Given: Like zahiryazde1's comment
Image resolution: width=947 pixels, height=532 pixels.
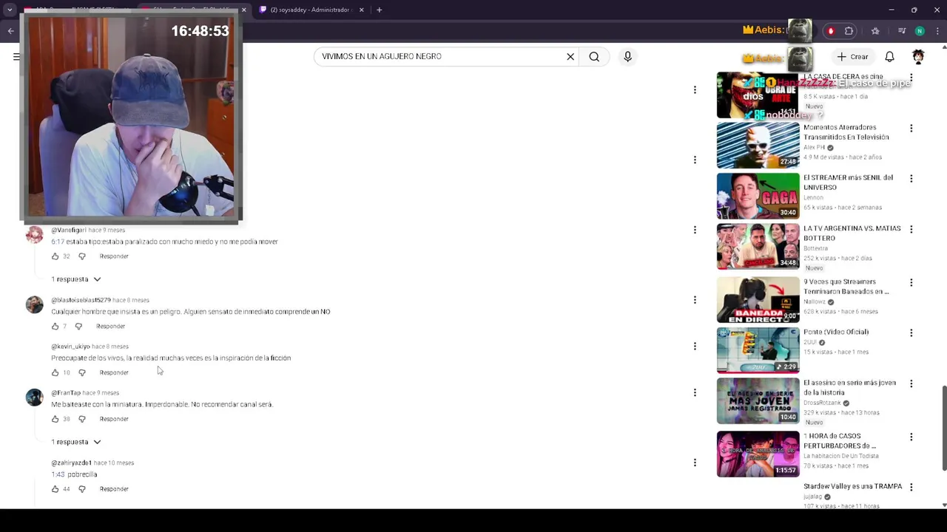Looking at the screenshot, I should (55, 489).
